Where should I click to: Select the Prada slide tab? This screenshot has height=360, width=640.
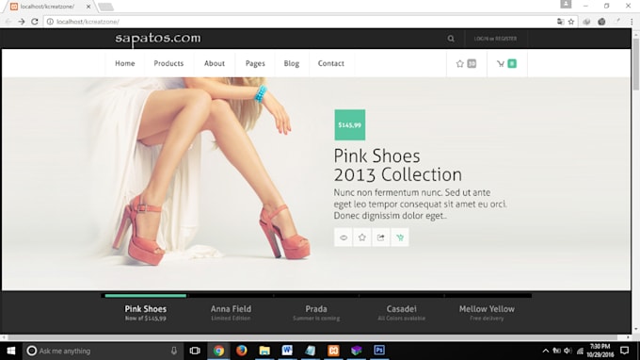316,313
